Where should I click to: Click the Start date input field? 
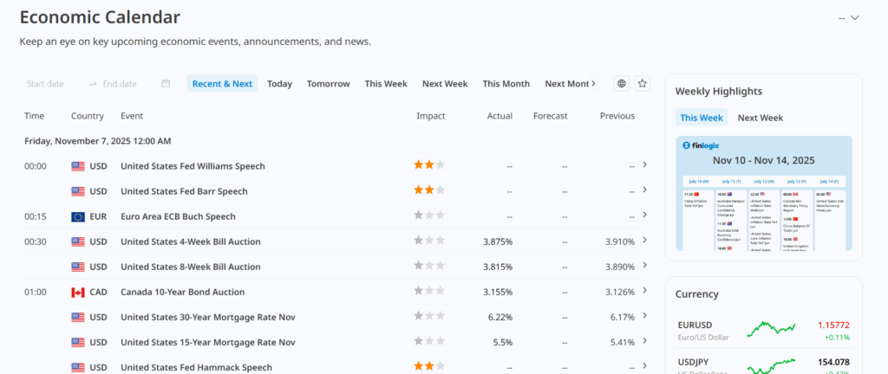pyautogui.click(x=46, y=84)
